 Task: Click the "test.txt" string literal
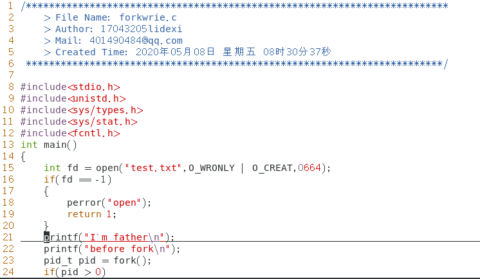click(x=154, y=168)
